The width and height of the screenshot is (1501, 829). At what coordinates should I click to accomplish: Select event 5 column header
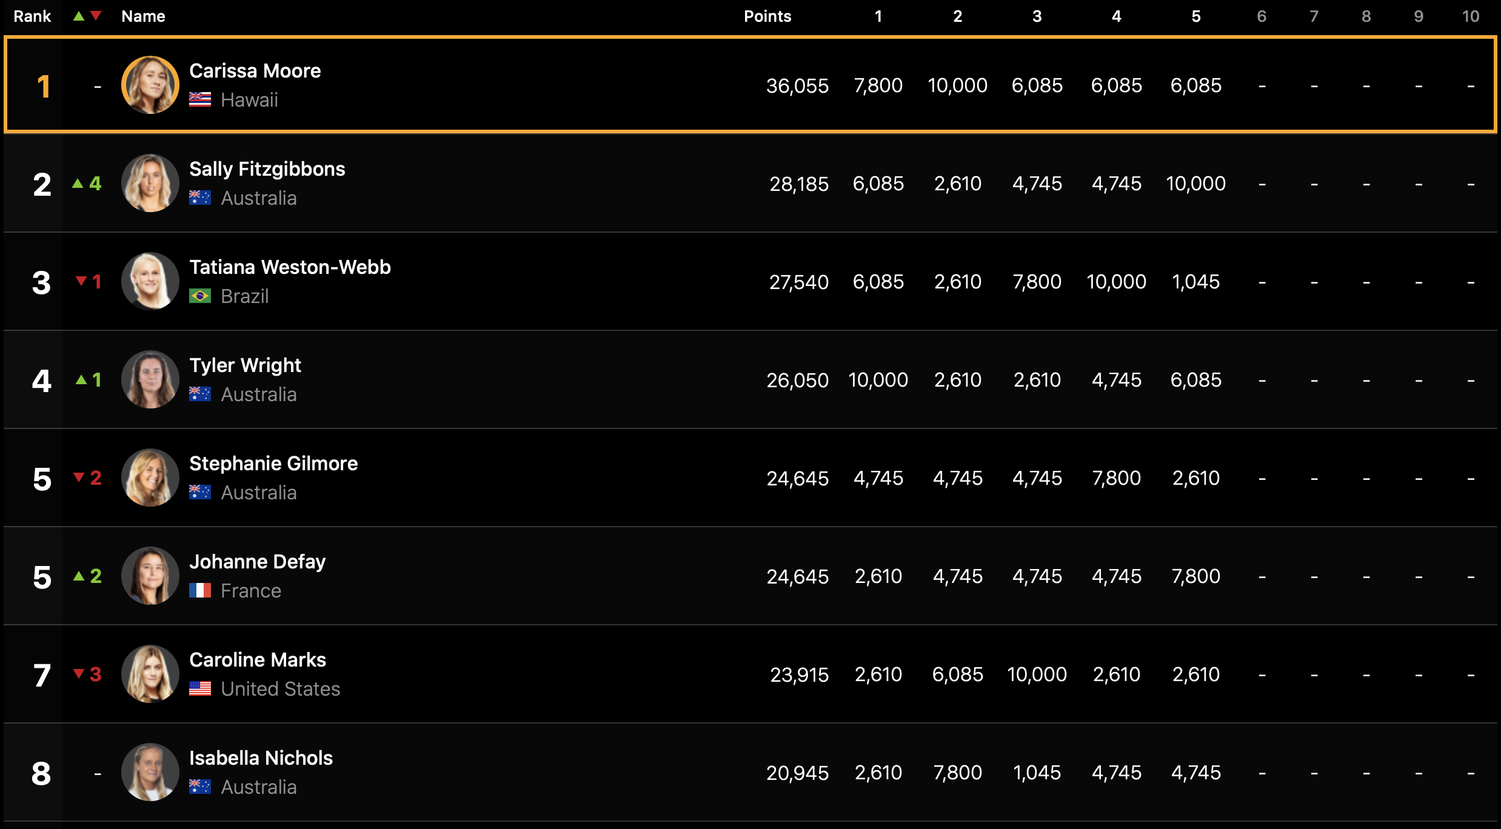pos(1195,16)
